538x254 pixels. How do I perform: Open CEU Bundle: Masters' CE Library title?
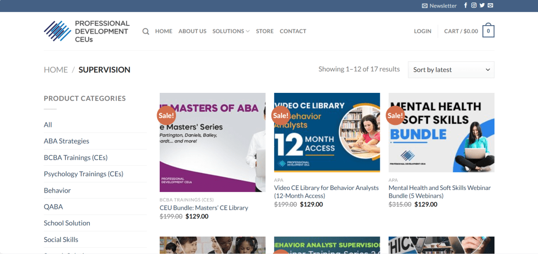[x=204, y=208]
